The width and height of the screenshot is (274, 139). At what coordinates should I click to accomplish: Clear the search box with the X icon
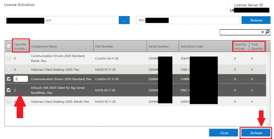[x=262, y=32]
